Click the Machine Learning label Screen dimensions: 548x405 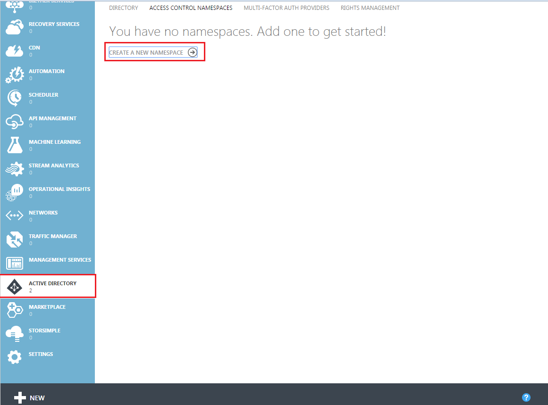coord(55,142)
